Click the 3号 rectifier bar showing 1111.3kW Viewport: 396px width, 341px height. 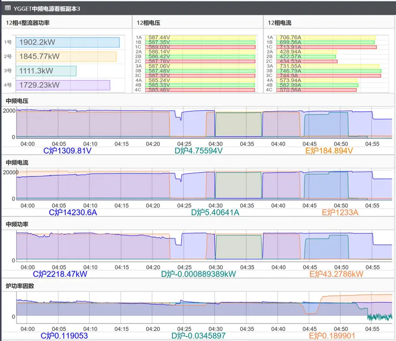tap(47, 71)
